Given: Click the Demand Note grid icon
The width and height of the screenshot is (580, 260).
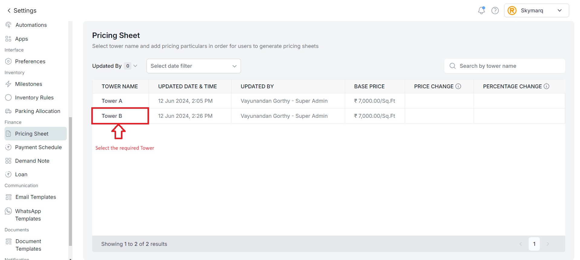Looking at the screenshot, I should (x=8, y=161).
